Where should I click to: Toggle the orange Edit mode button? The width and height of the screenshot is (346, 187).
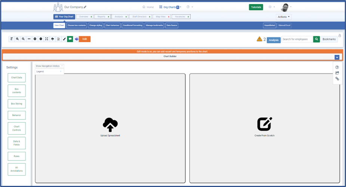pyautogui.click(x=84, y=39)
